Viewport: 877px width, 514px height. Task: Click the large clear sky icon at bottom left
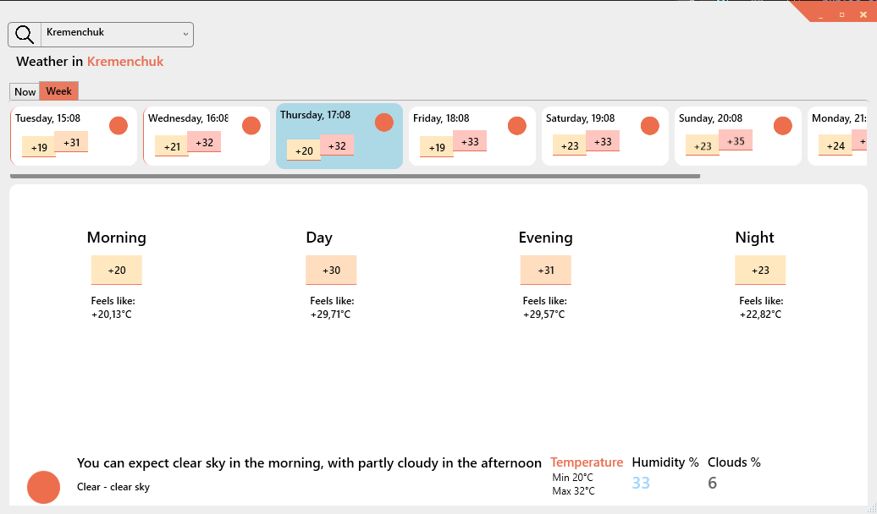coord(44,487)
